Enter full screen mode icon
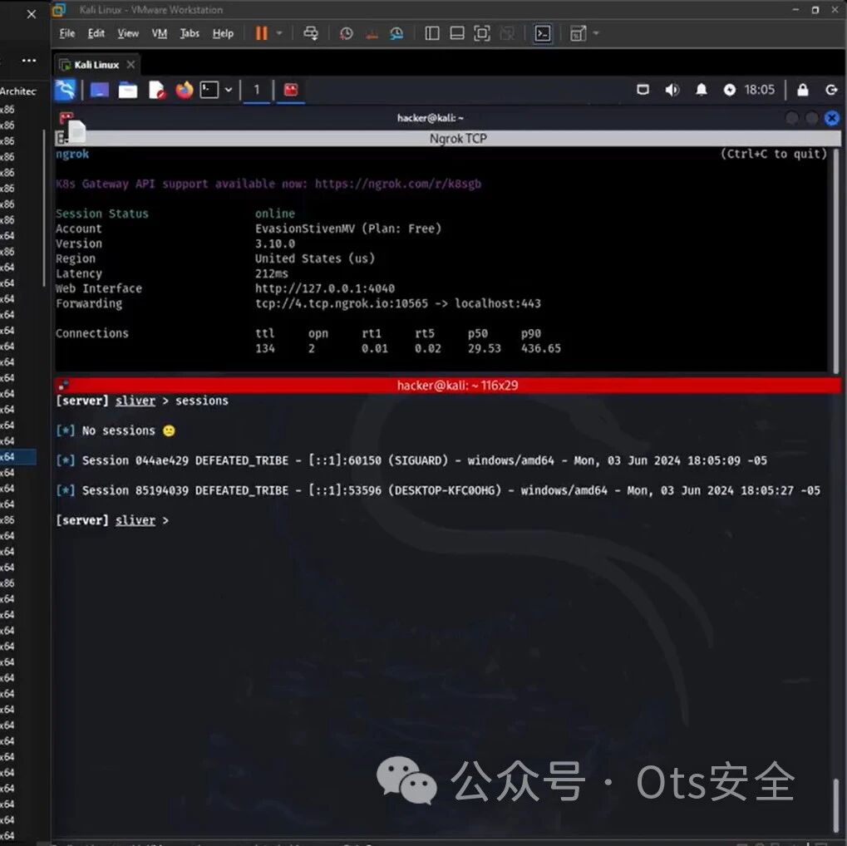 point(482,33)
